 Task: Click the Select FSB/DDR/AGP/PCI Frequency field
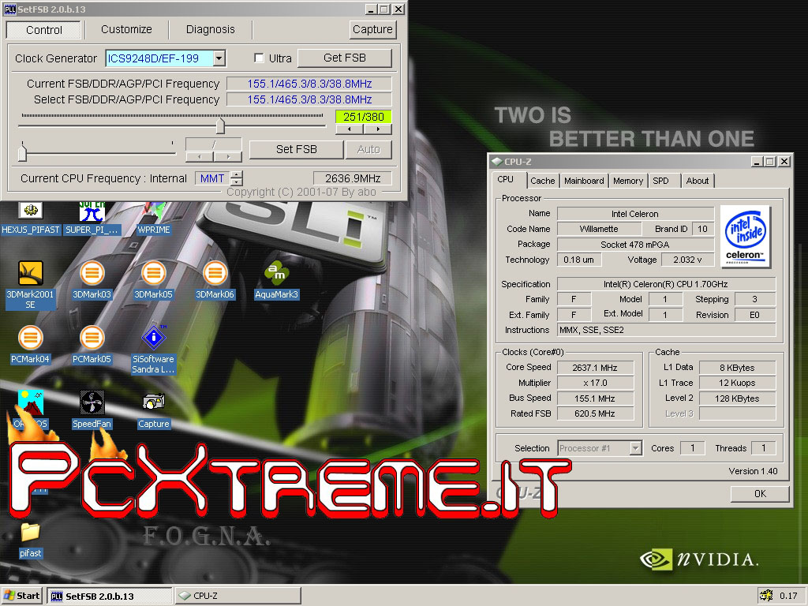coord(309,99)
